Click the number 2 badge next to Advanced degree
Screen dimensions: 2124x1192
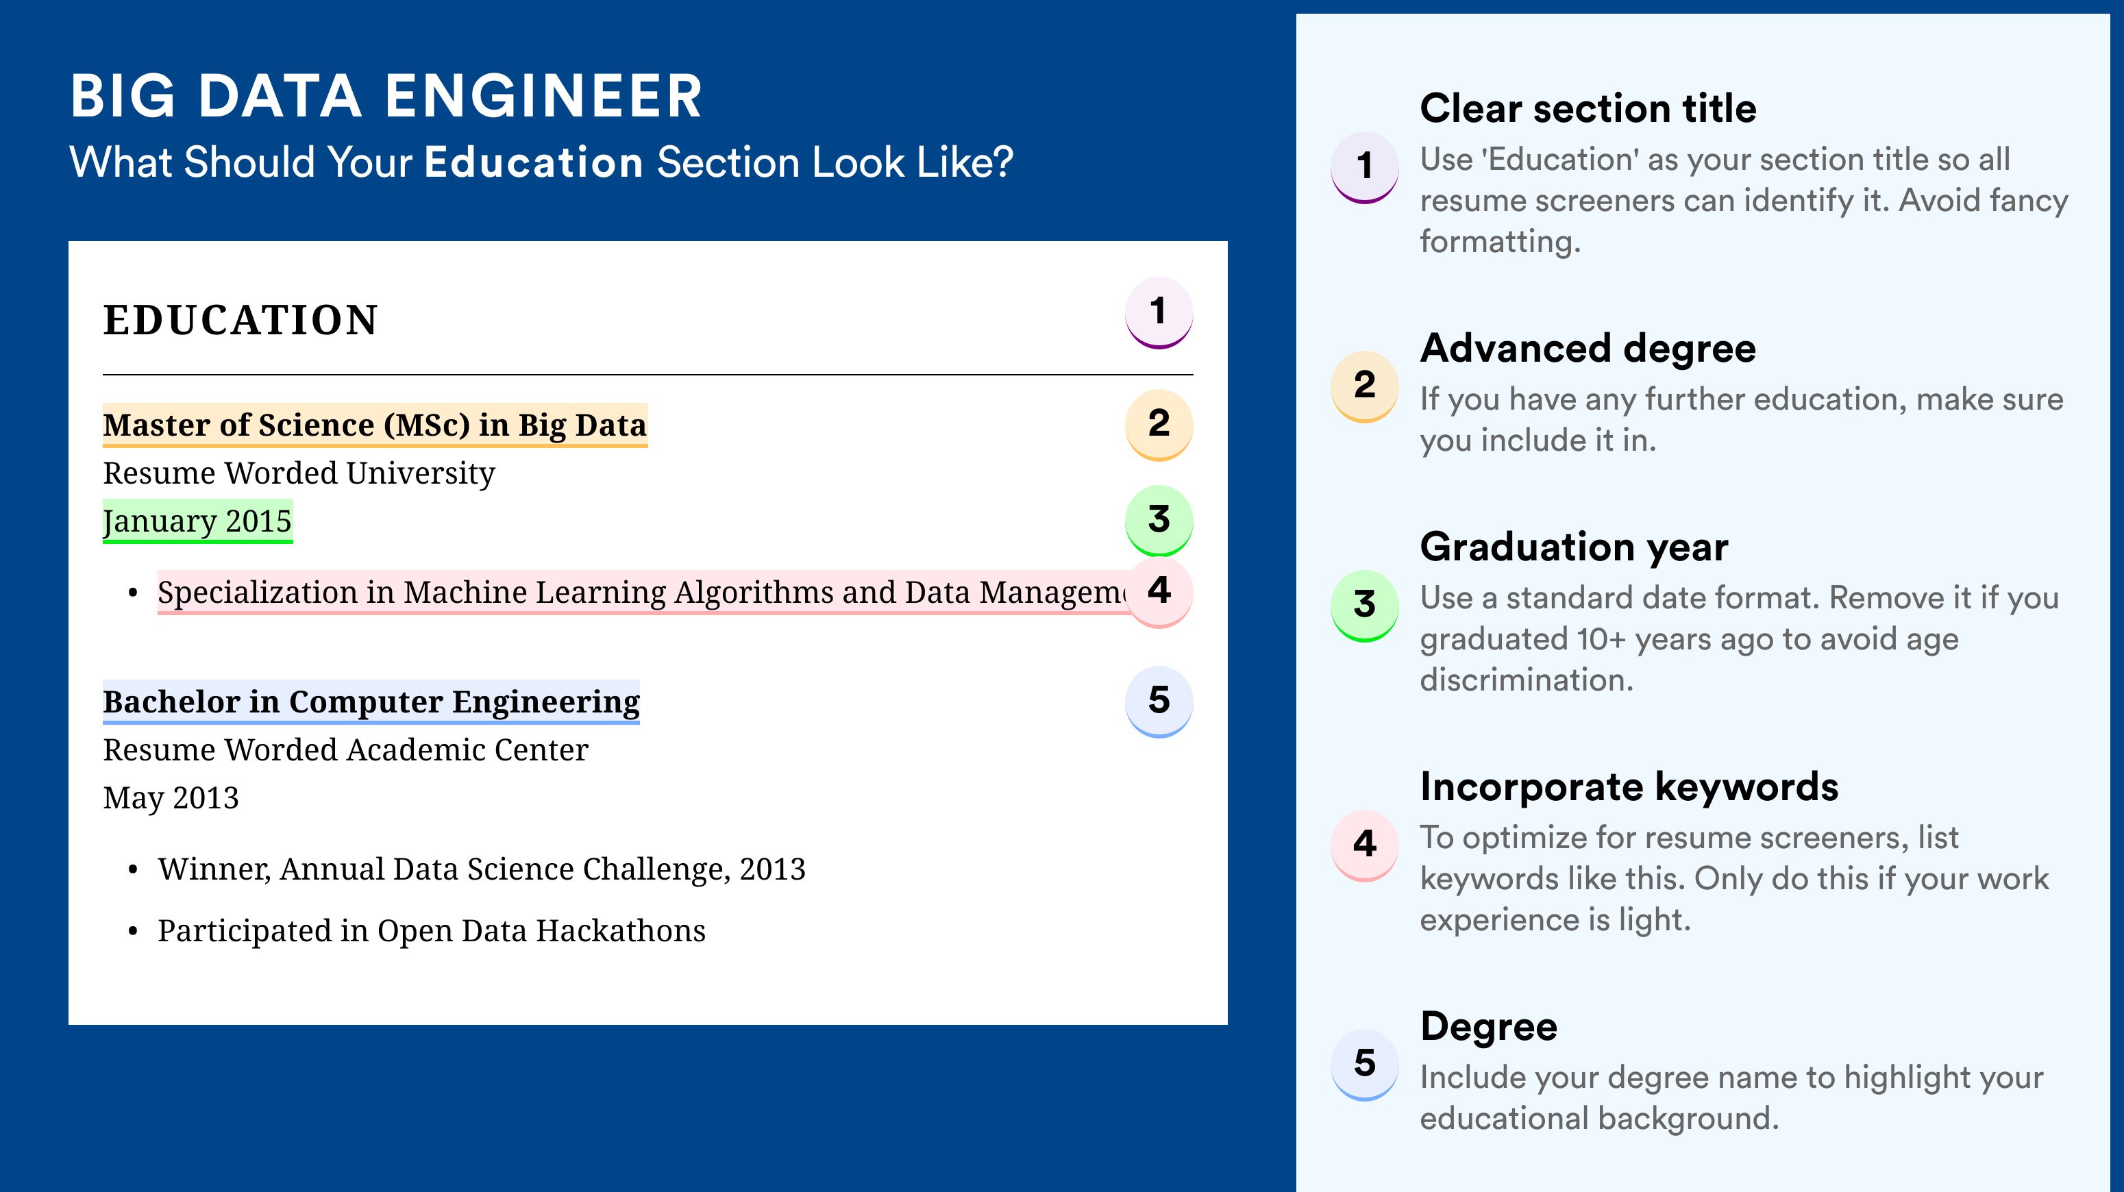point(1365,386)
